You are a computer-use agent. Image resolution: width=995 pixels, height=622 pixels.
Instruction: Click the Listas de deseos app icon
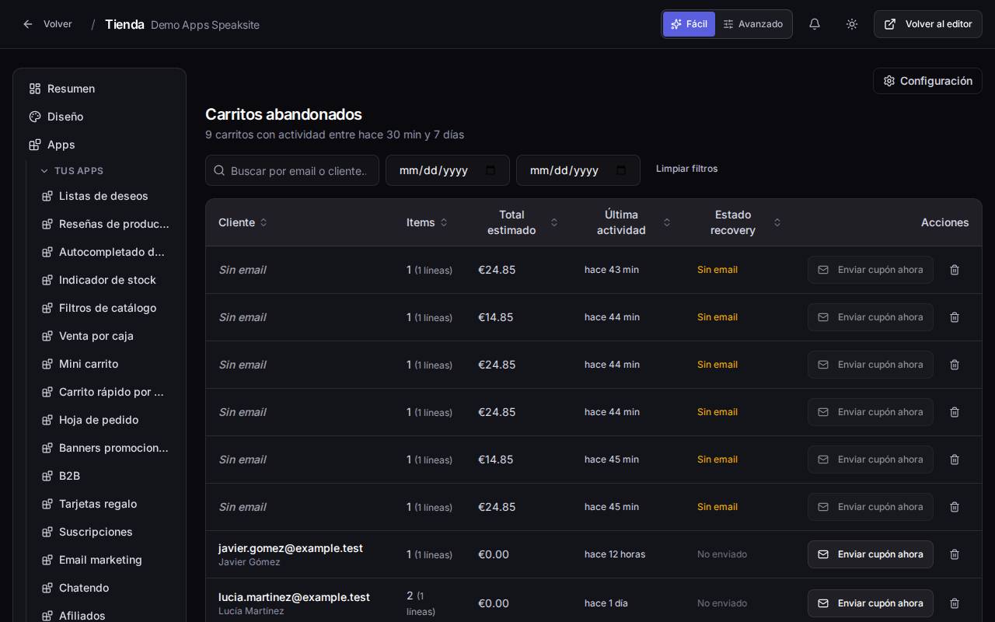47,196
